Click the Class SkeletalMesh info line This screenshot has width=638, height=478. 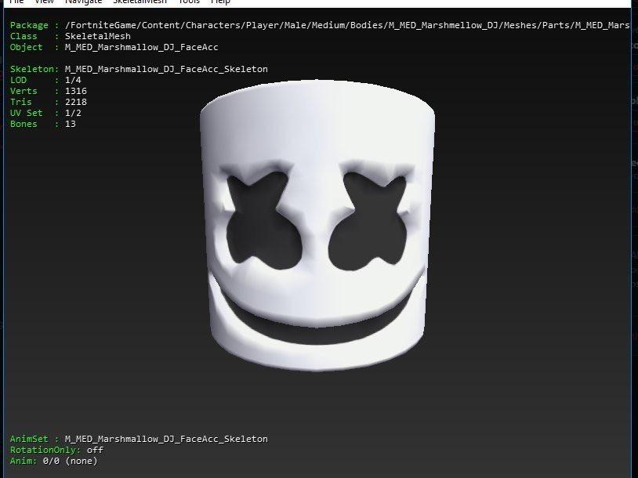click(x=71, y=37)
